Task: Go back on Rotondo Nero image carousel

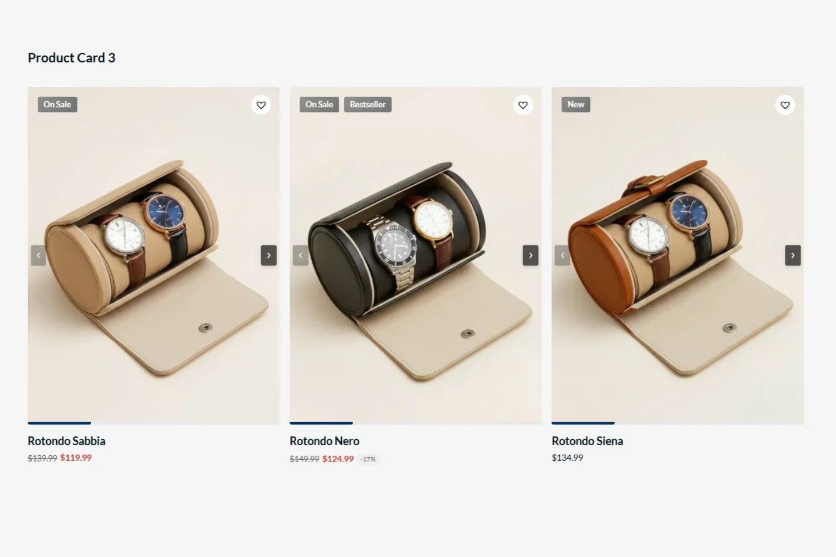Action: tap(301, 255)
